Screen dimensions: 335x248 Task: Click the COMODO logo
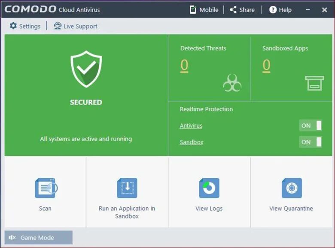click(x=30, y=9)
